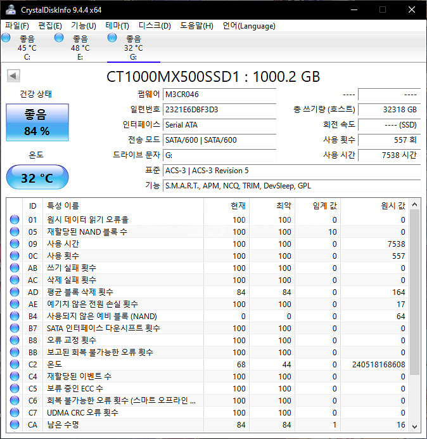Open the 편집(E) menu

pos(50,26)
